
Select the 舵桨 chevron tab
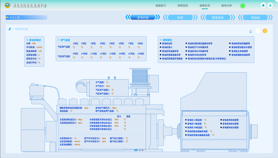click(180, 17)
